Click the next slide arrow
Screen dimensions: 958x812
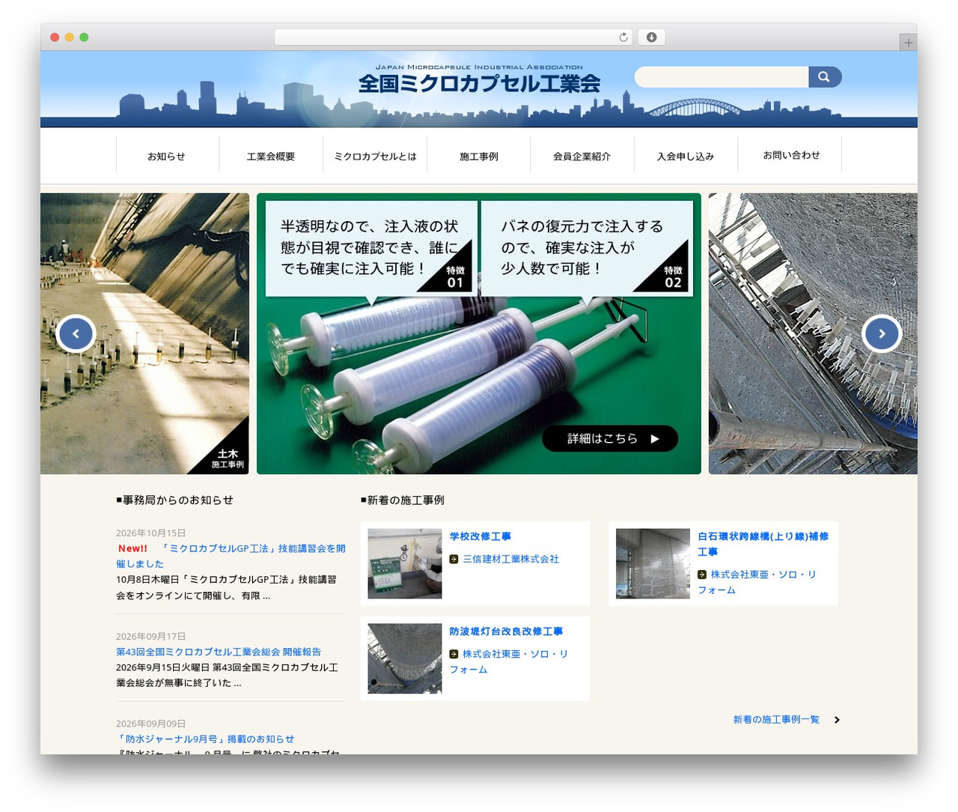pos(882,334)
